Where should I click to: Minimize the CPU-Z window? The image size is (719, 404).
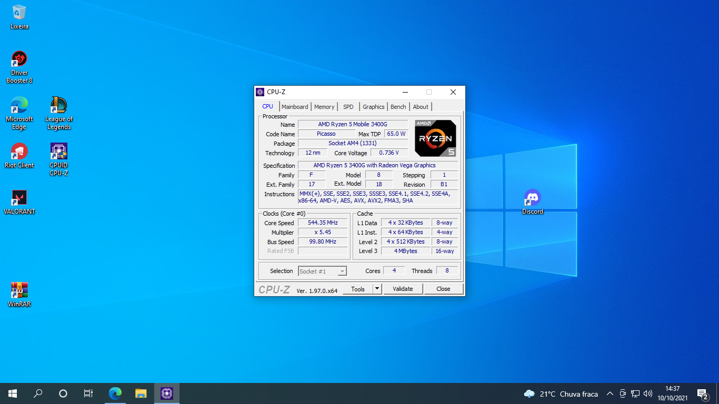pyautogui.click(x=405, y=92)
